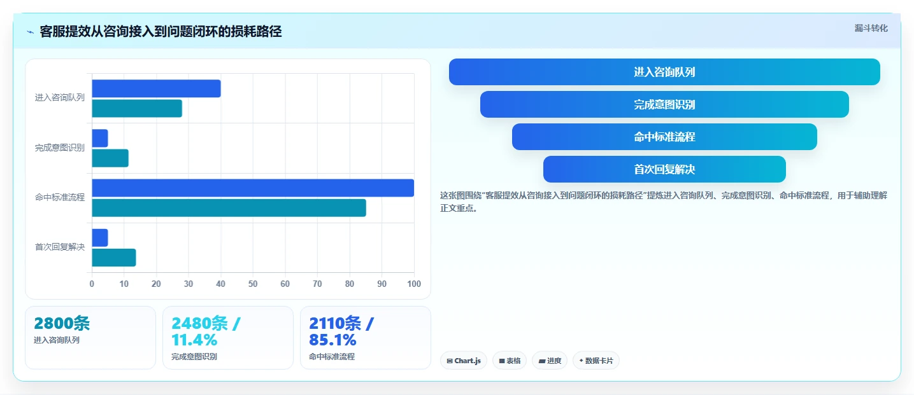Click the lightning icon beside the title
This screenshot has width=914, height=395.
[x=30, y=32]
